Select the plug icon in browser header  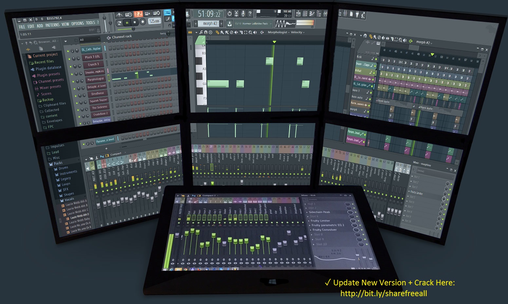coord(54,48)
